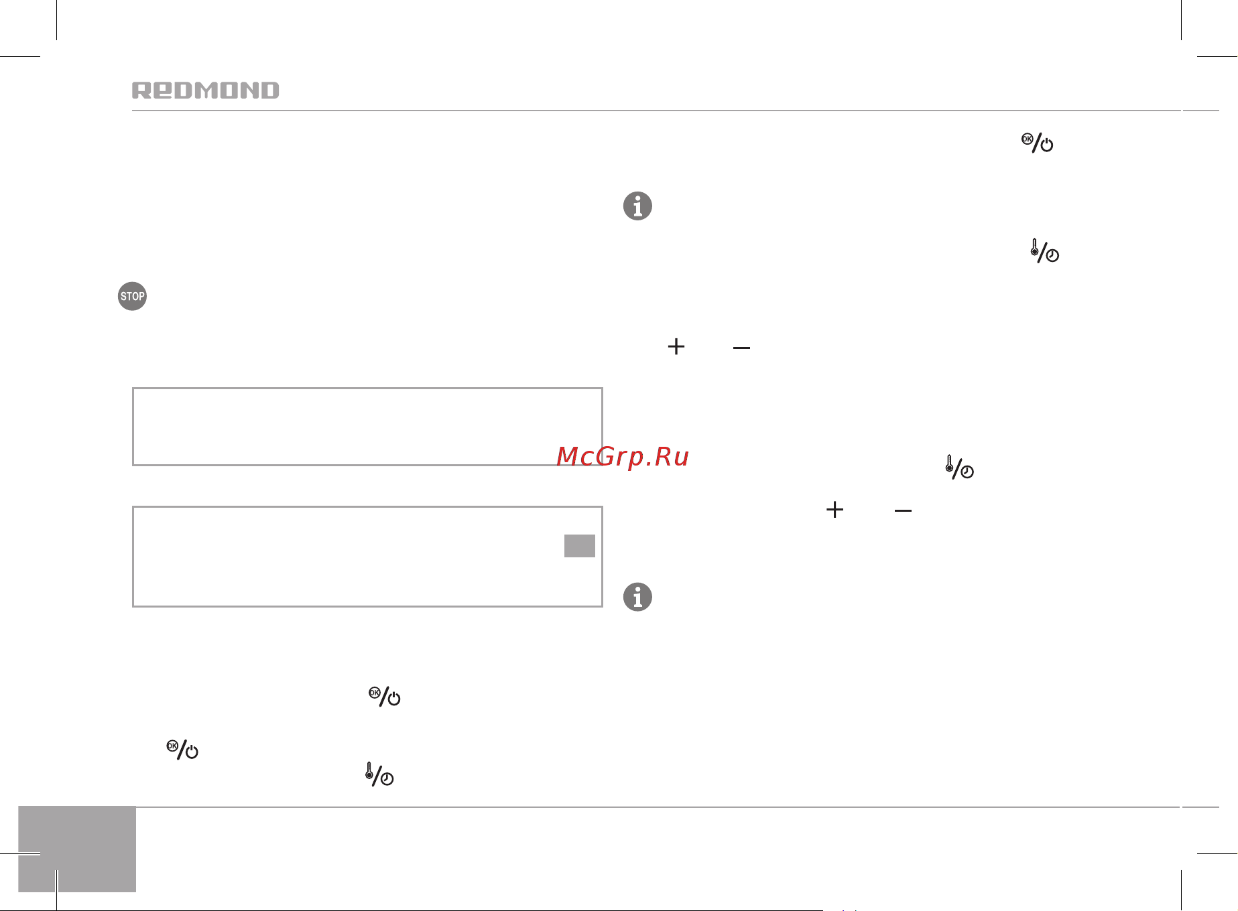Click inside the lower empty bordered box
Viewport: 1238px width, 911px height.
[x=367, y=557]
